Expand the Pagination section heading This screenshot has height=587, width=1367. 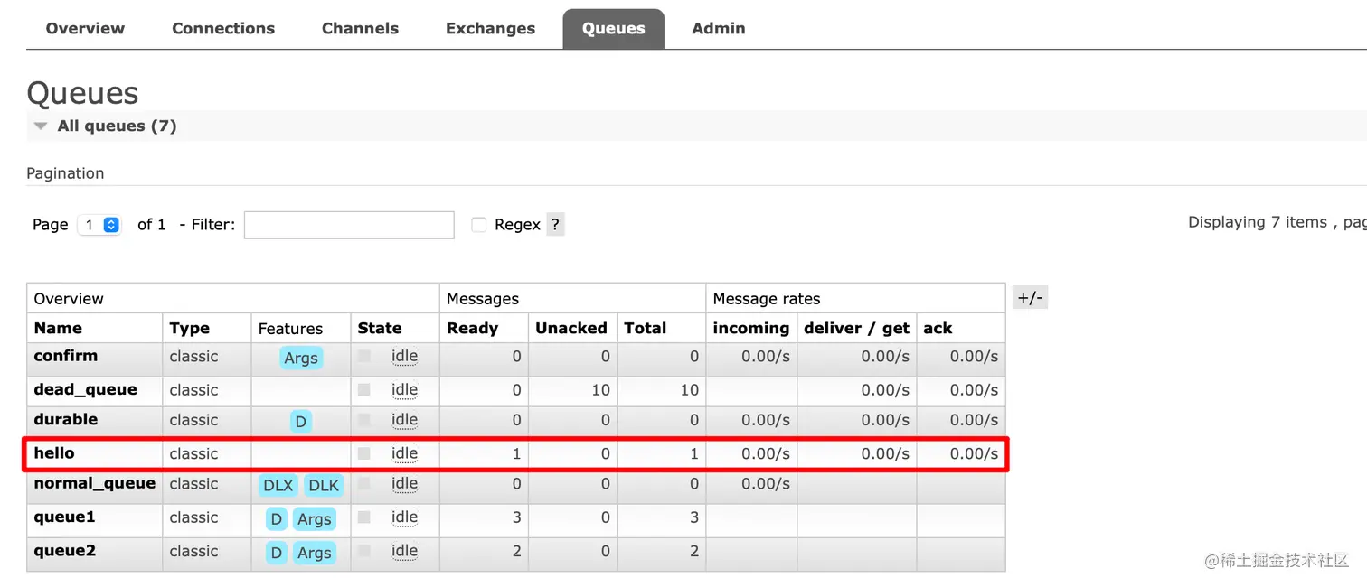pos(65,173)
